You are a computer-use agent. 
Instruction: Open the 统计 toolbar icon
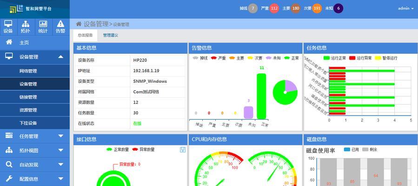(x=43, y=27)
